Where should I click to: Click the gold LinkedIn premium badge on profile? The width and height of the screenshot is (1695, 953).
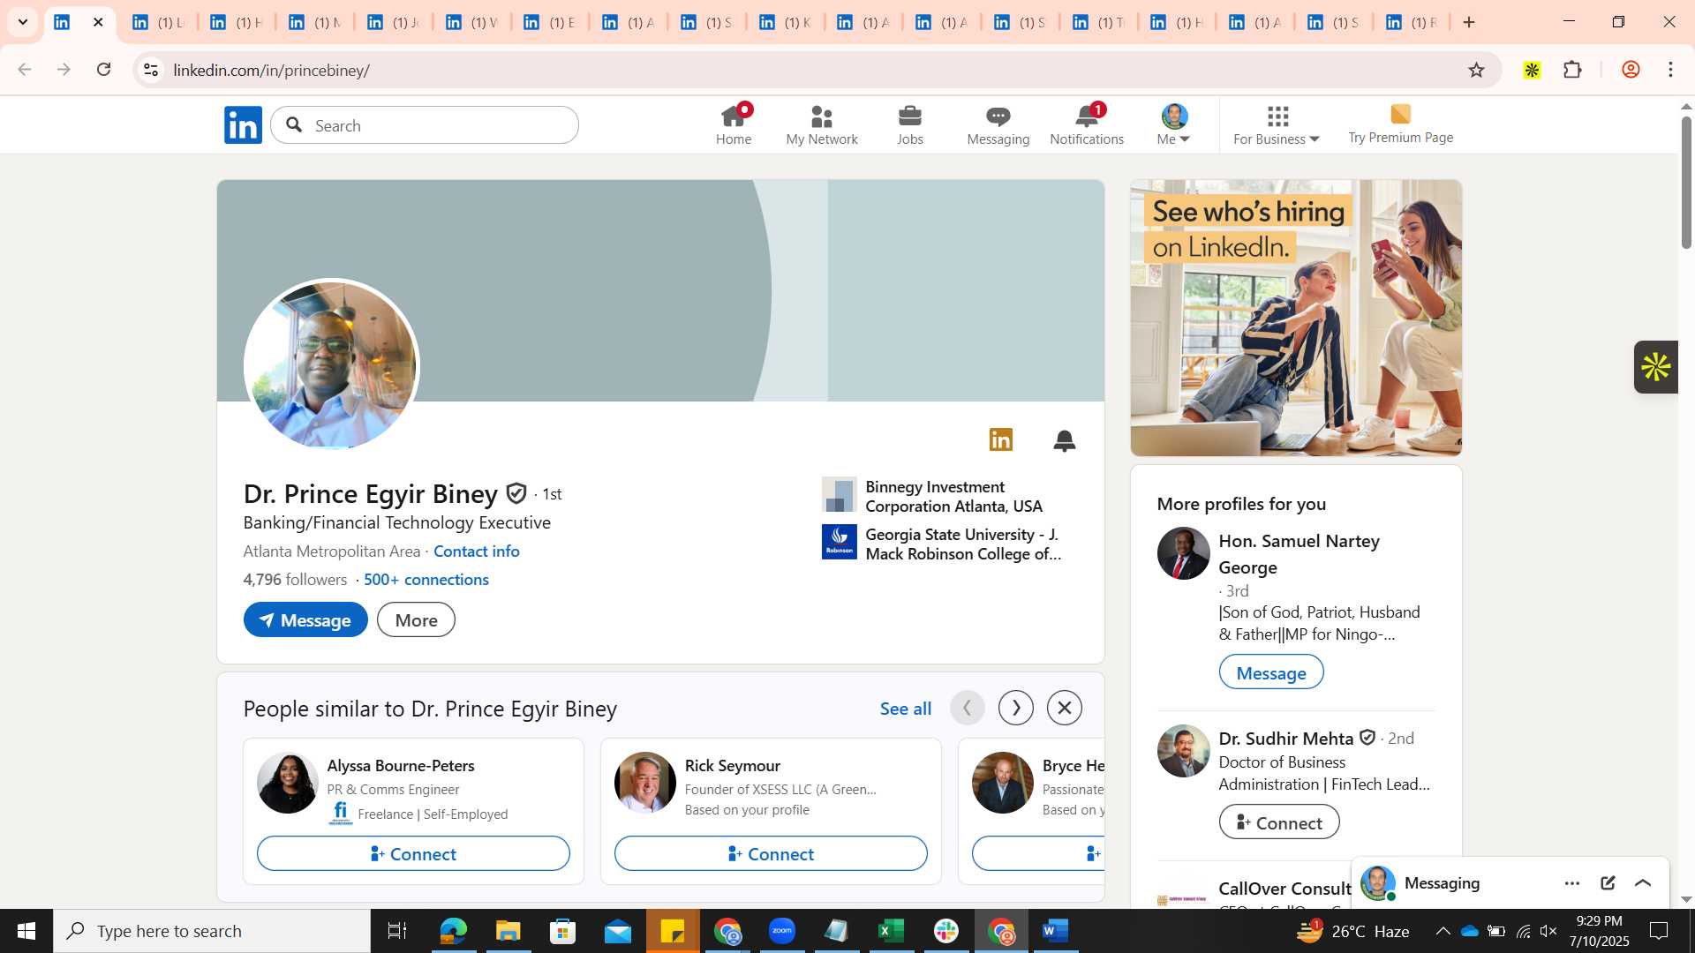[x=1001, y=439]
